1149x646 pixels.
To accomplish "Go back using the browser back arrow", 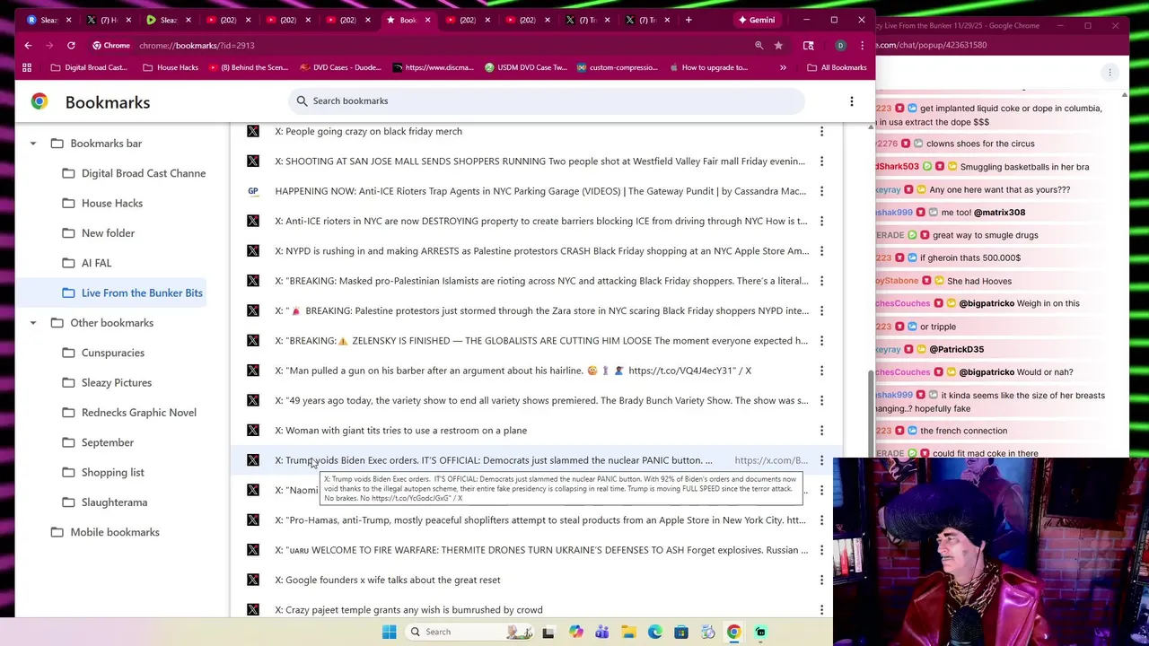I will tap(28, 45).
